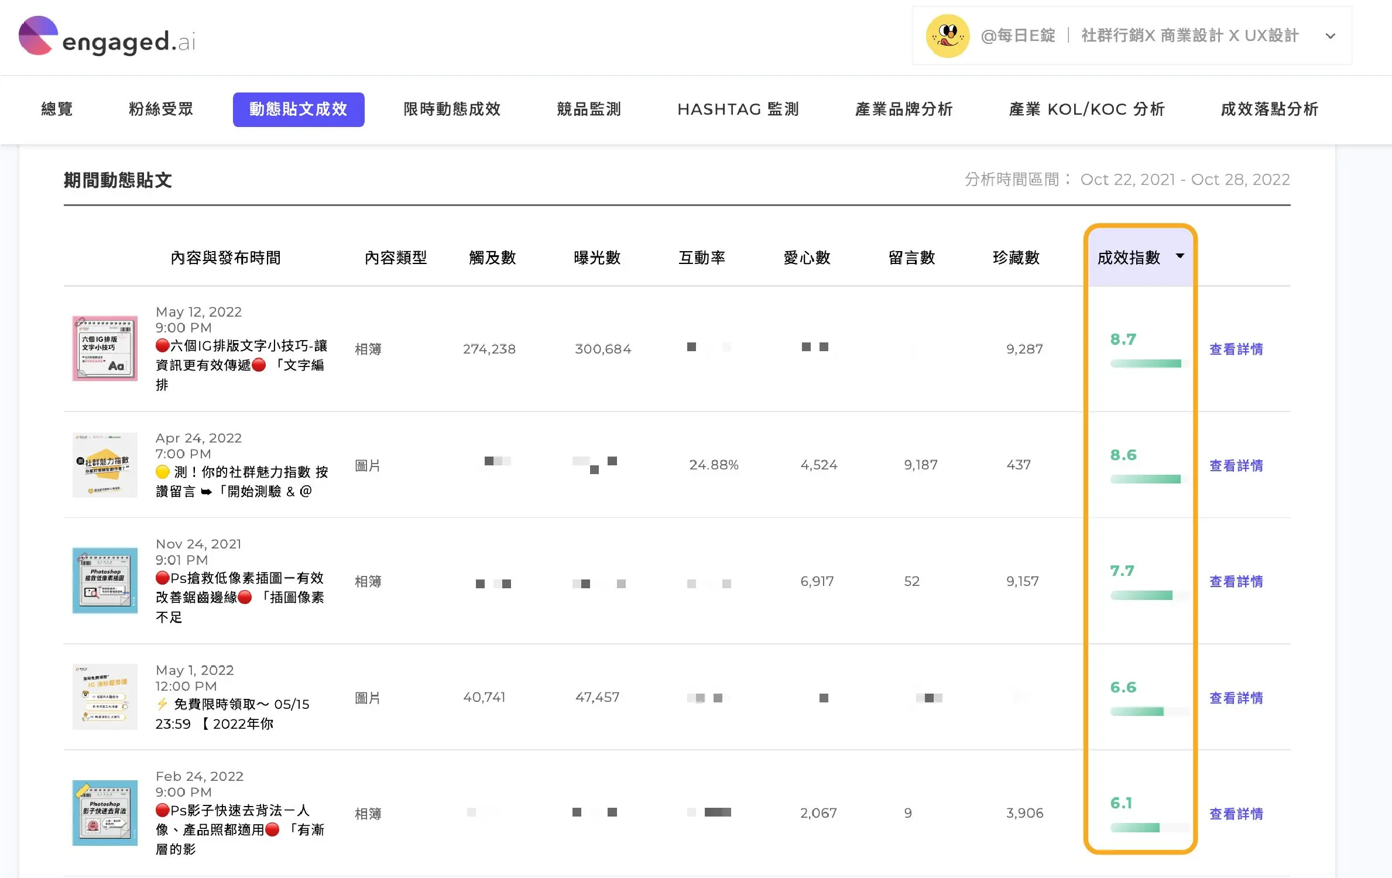Click the 觸及數 column header
Screen dimensions: 1392x878
coord(492,258)
